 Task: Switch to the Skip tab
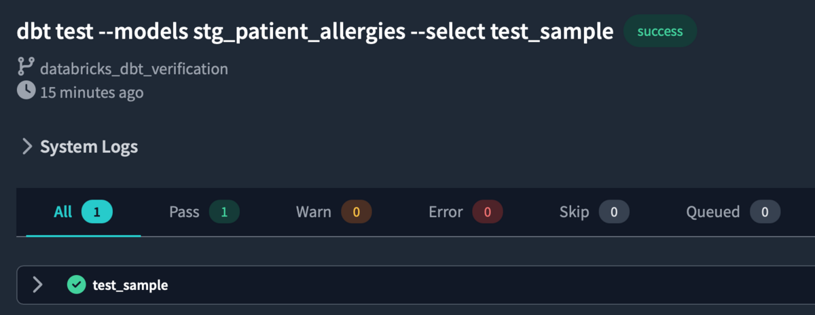click(594, 212)
